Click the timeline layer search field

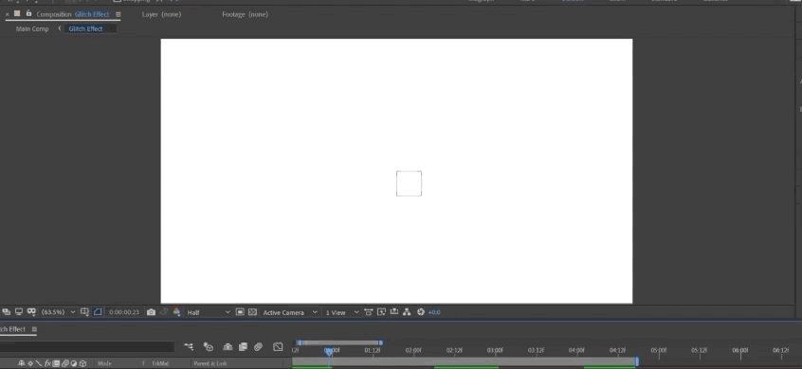coord(87,347)
